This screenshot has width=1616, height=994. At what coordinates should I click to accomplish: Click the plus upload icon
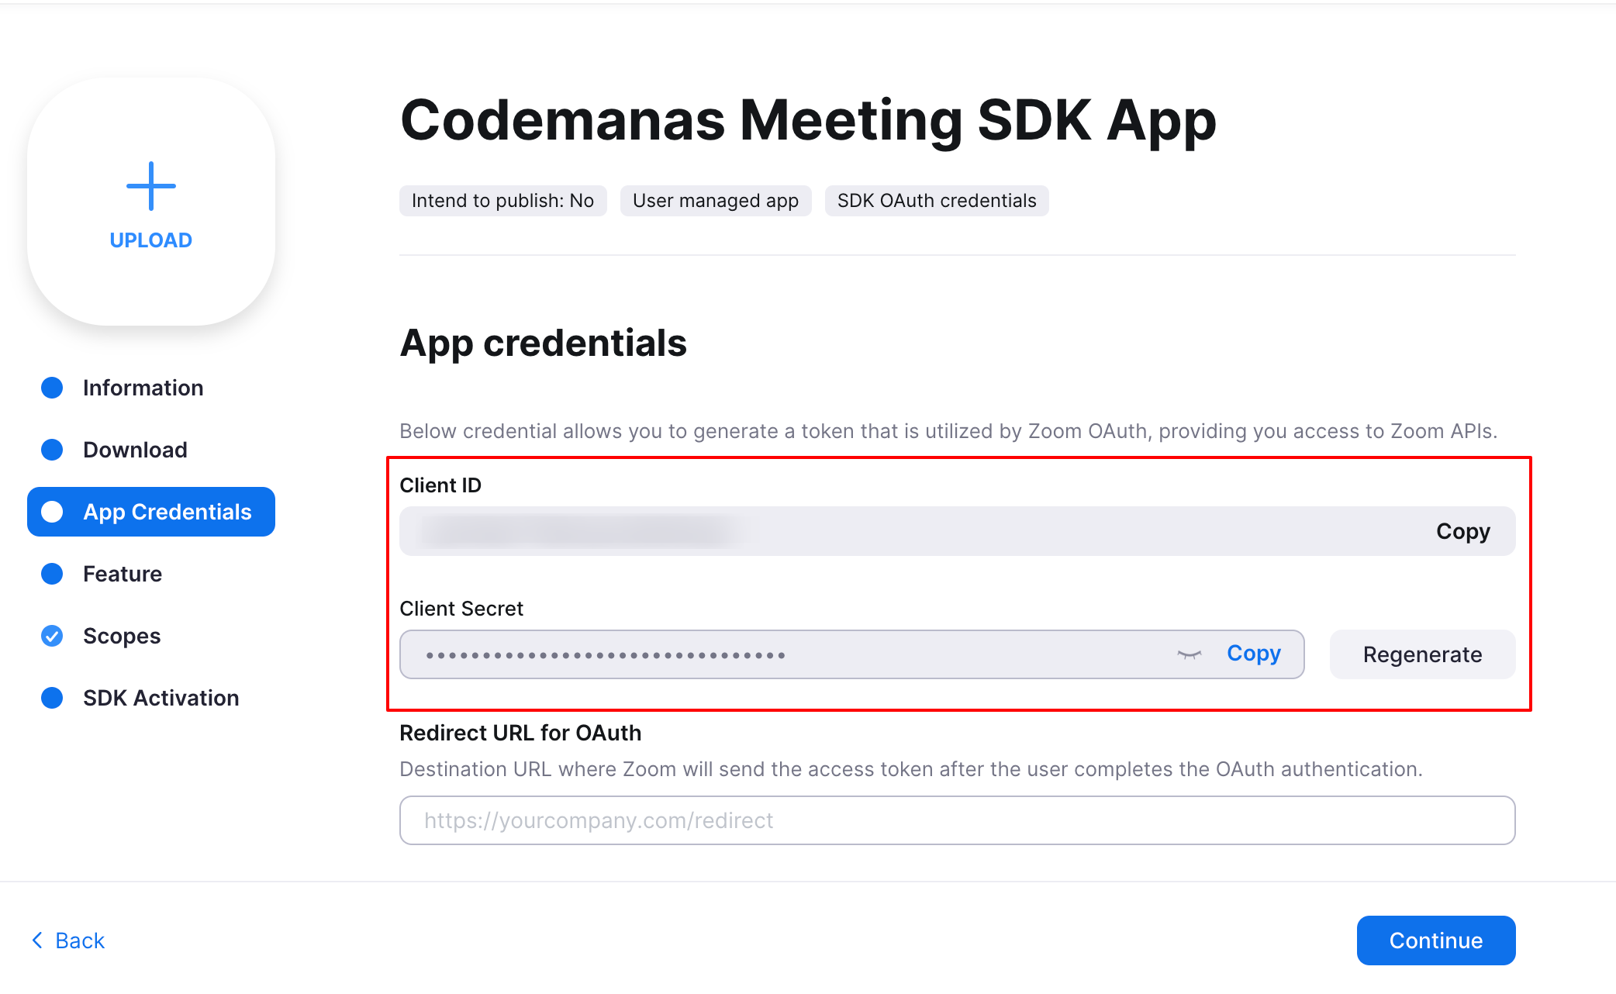(151, 186)
